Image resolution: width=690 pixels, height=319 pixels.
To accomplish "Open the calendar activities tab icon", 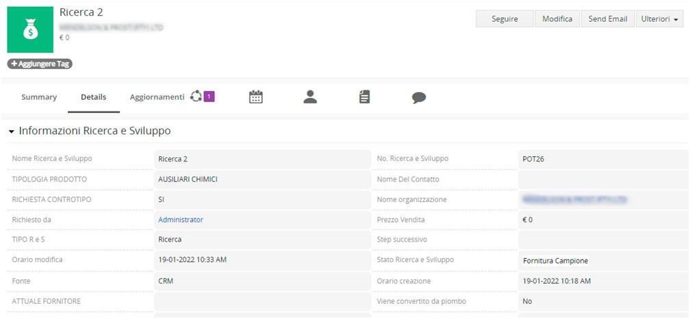I will pyautogui.click(x=256, y=97).
